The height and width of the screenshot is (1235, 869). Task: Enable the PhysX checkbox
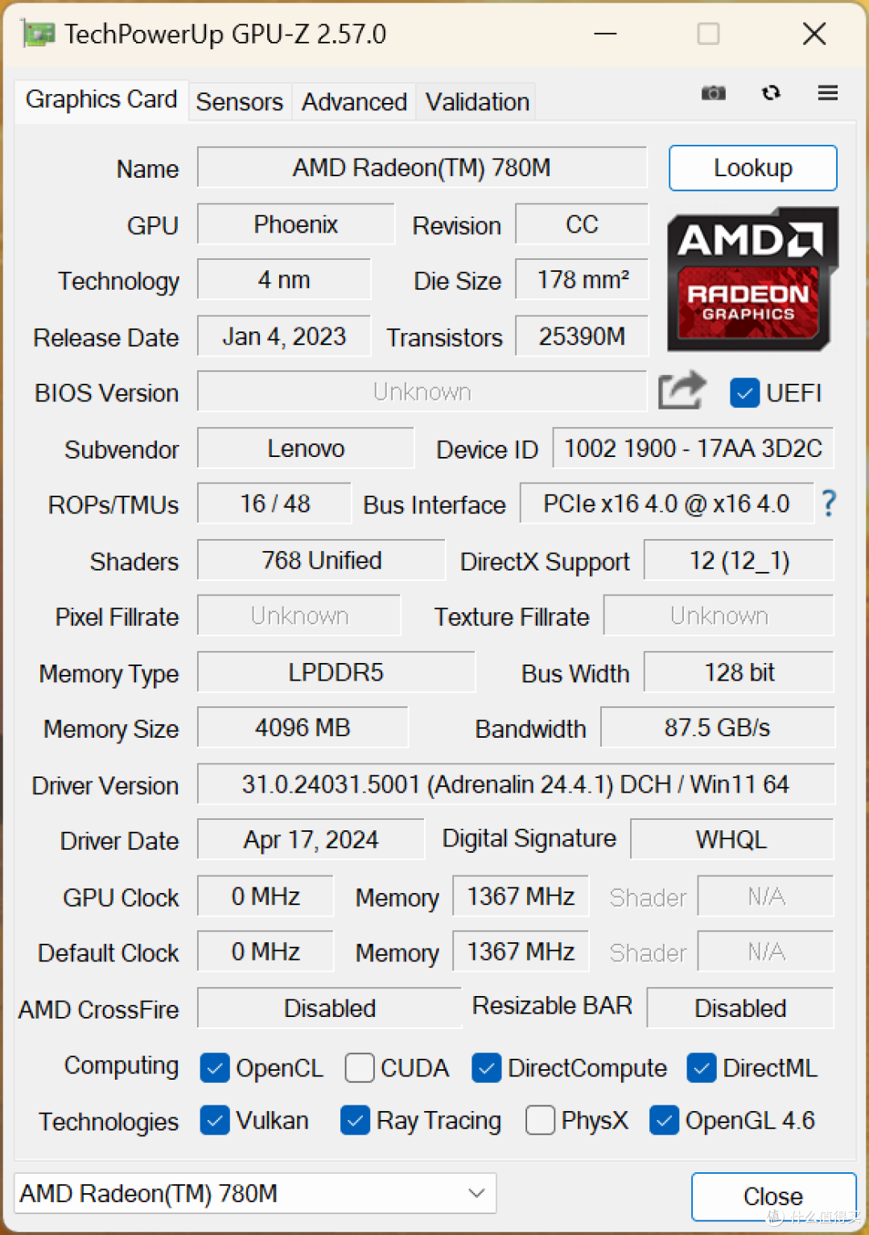point(540,1120)
